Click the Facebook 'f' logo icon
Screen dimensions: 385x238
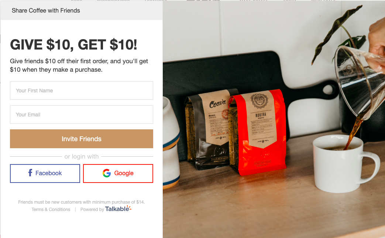[30, 173]
